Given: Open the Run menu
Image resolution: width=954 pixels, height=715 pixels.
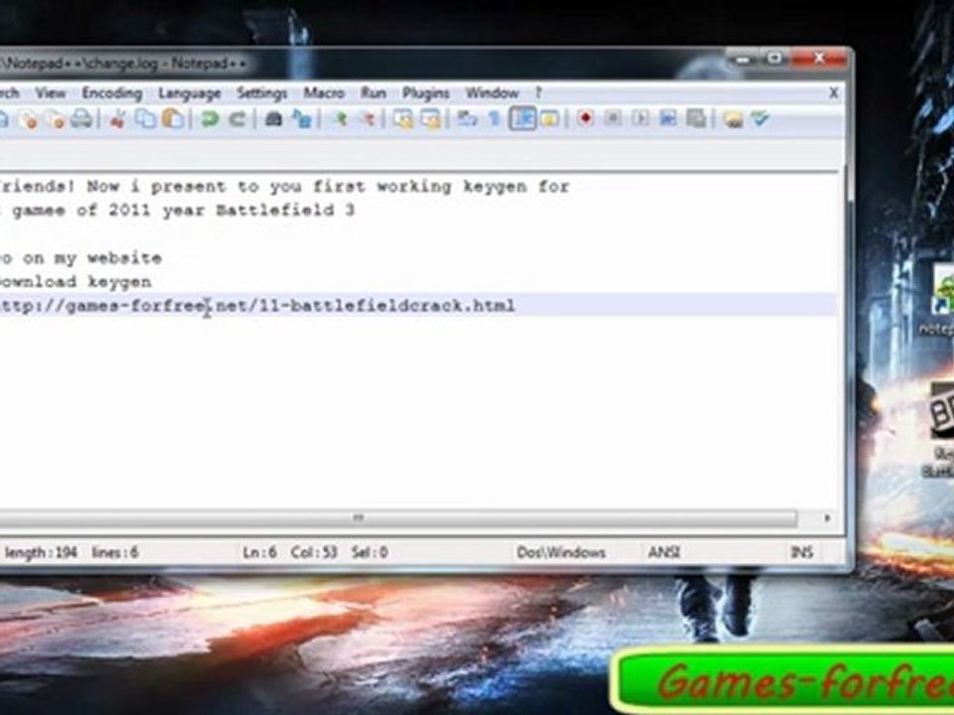Looking at the screenshot, I should click(x=373, y=93).
